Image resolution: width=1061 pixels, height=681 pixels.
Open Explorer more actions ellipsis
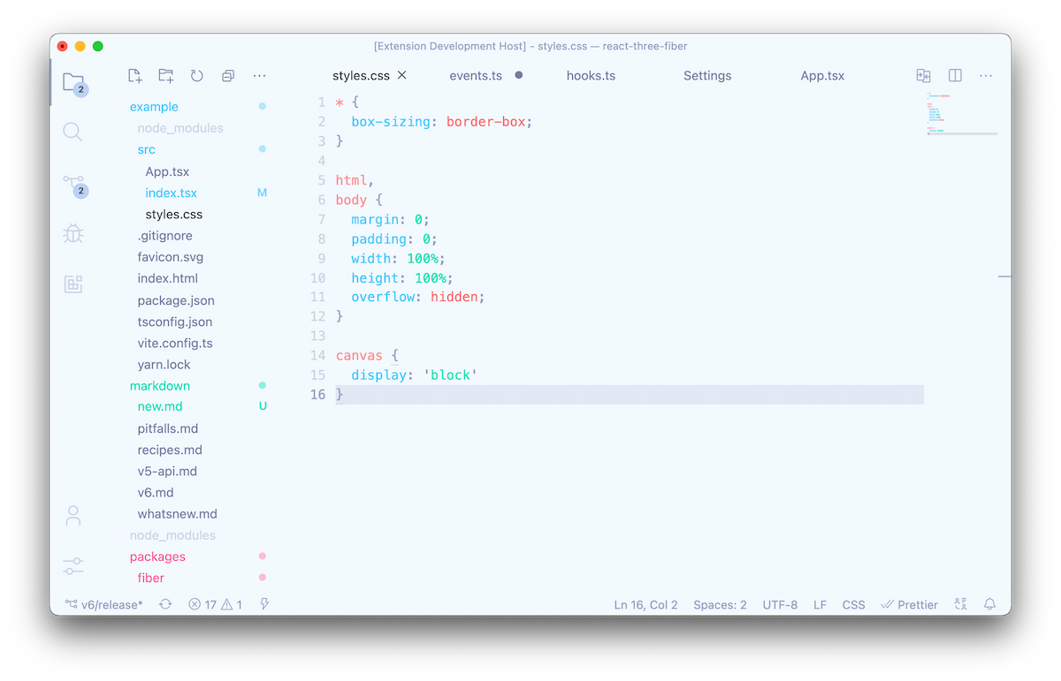click(x=259, y=76)
